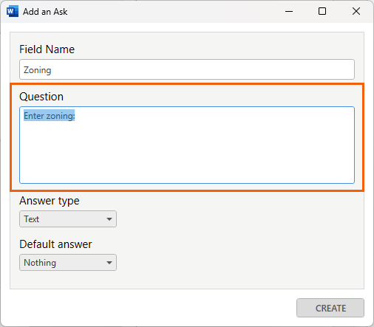The width and height of the screenshot is (374, 327).
Task: Click the 'Add an Ask' window title
Action: click(x=45, y=12)
